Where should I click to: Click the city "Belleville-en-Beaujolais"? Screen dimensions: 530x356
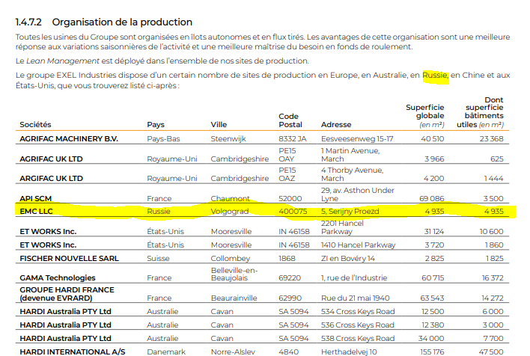[x=234, y=274]
